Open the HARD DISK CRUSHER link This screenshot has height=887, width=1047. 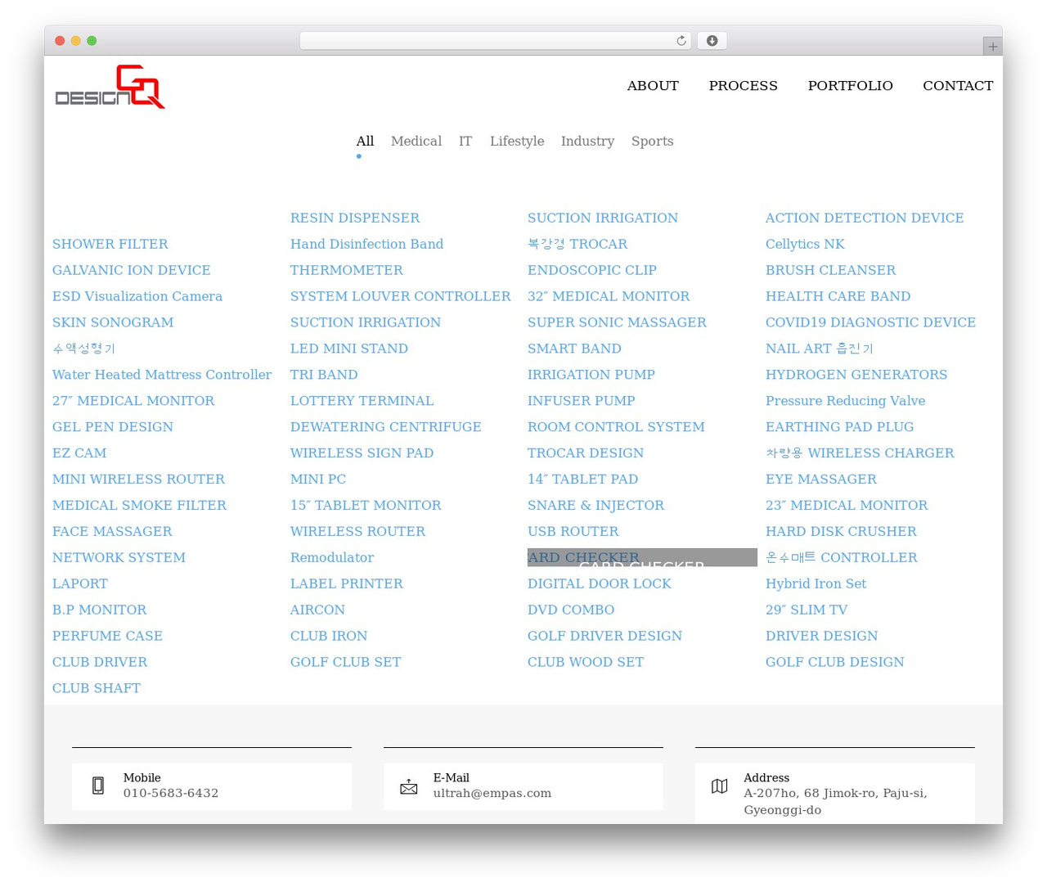841,532
